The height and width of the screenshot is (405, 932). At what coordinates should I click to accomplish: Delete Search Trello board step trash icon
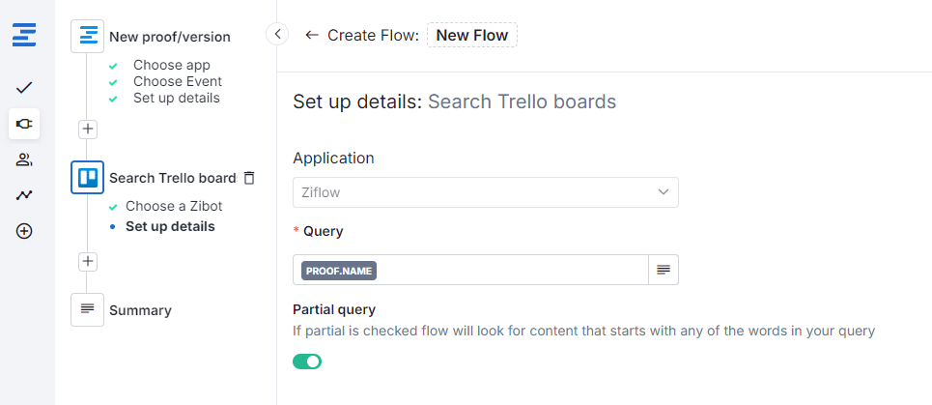click(x=249, y=178)
